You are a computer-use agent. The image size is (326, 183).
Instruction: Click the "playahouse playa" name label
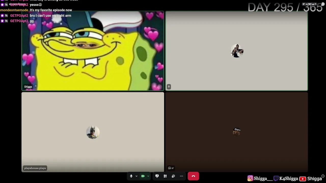(35, 168)
